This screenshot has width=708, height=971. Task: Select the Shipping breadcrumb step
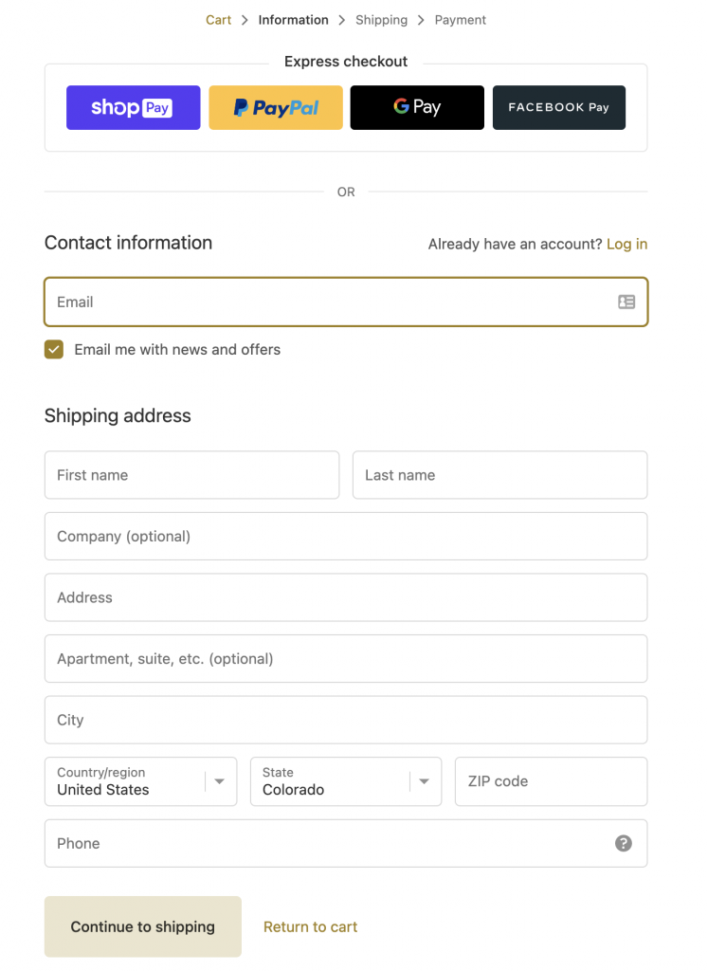(x=381, y=20)
